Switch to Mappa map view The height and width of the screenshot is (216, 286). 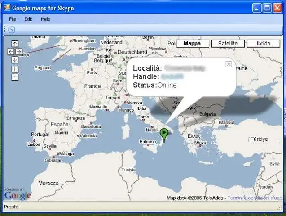[193, 44]
